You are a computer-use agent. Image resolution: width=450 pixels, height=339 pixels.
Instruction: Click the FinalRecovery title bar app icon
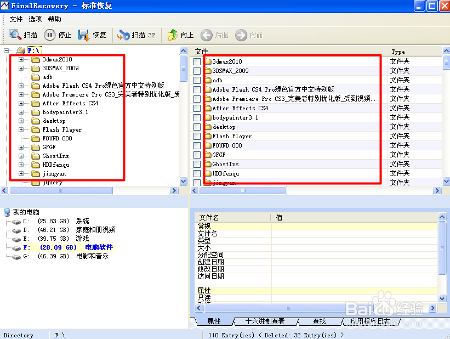pyautogui.click(x=5, y=5)
